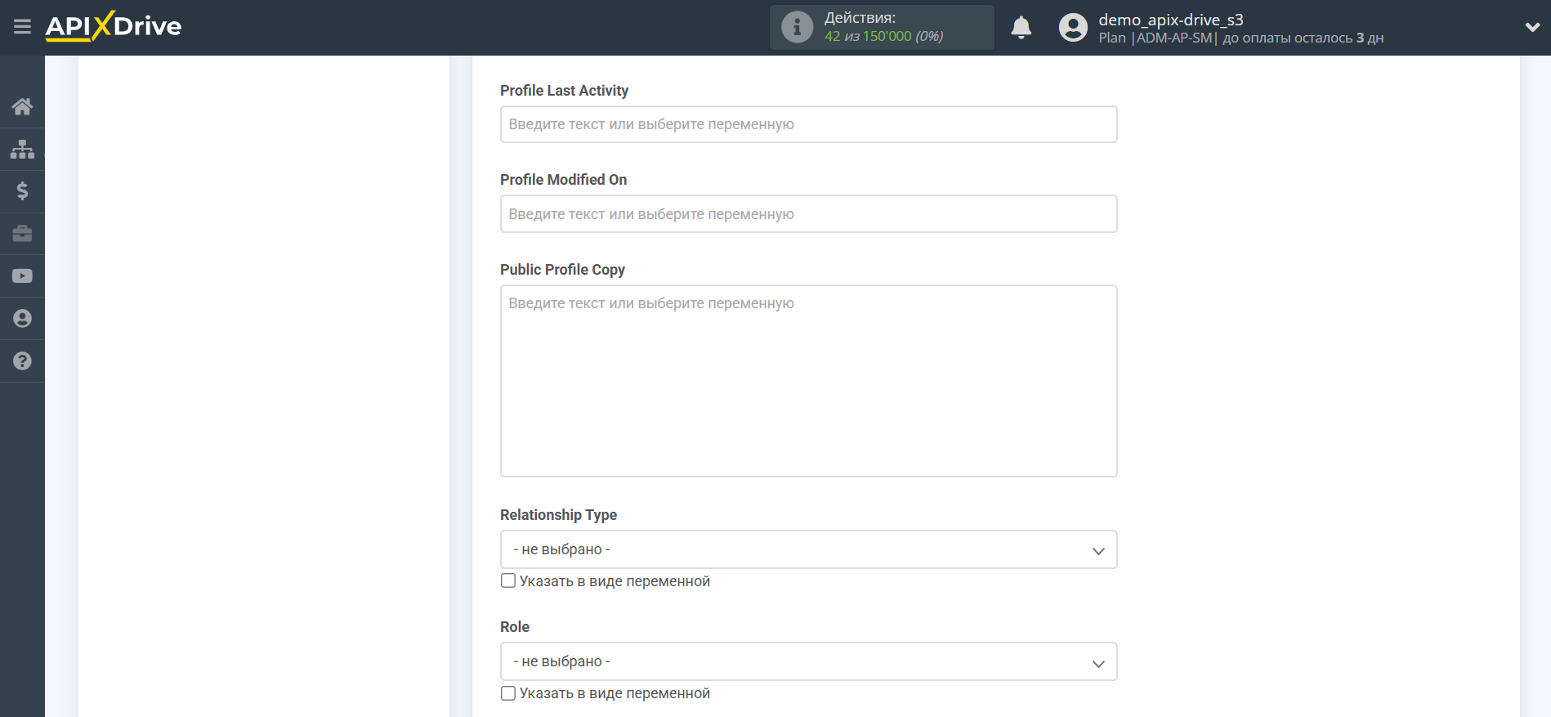Click the account avatar icon

pyautogui.click(x=1073, y=28)
